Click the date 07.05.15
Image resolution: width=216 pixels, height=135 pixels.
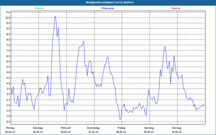93,132
